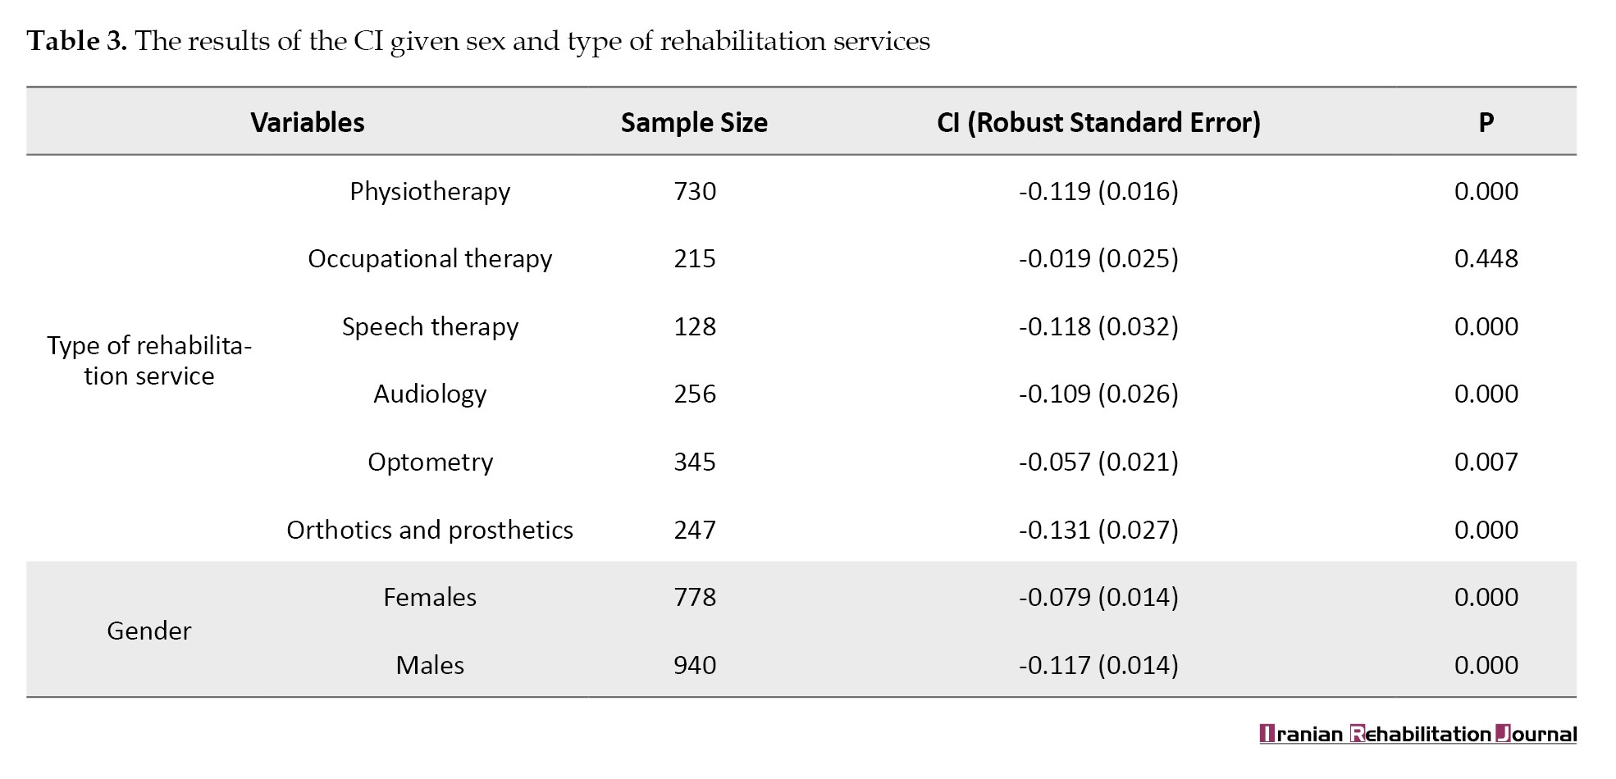Select the CI (Robust Standard Error) header
This screenshot has width=1616, height=779.
pyautogui.click(x=1098, y=122)
